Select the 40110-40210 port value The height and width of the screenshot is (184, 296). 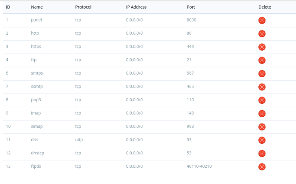[199, 166]
